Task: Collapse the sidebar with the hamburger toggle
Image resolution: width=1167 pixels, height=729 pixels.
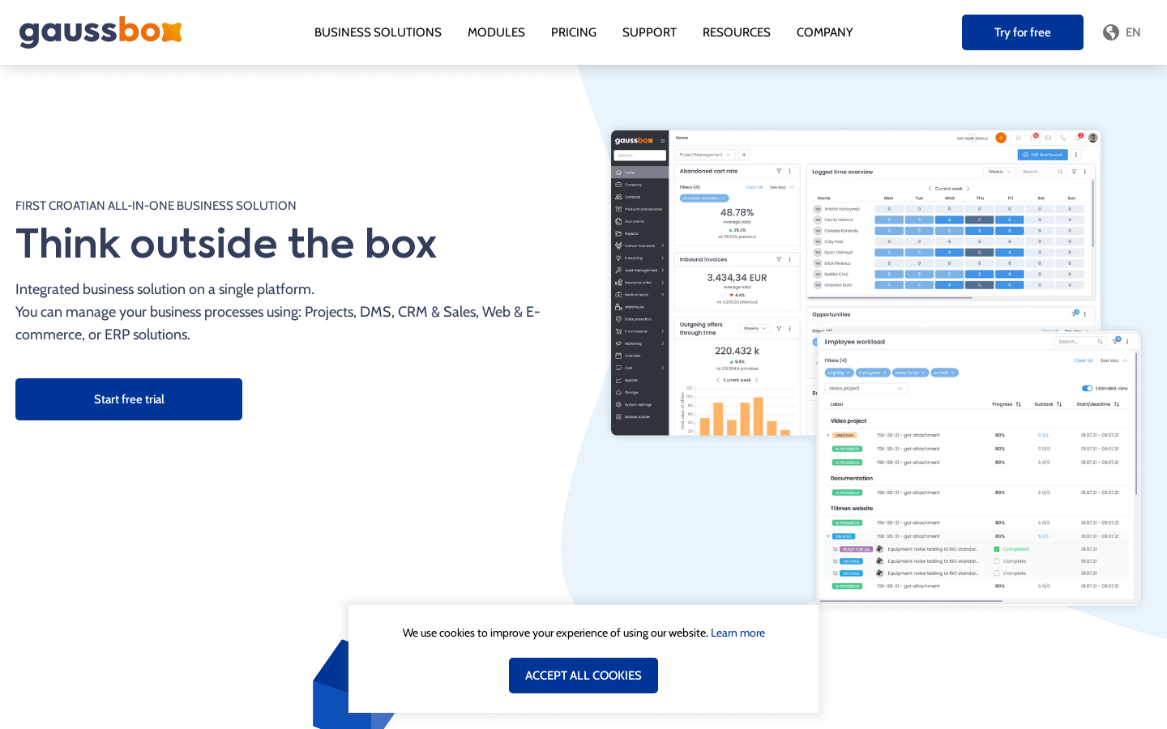Action: click(x=663, y=140)
